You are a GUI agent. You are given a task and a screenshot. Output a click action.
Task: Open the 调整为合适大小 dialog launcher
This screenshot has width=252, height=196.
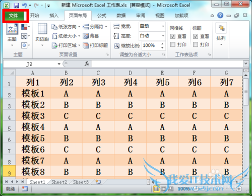coord(164,54)
